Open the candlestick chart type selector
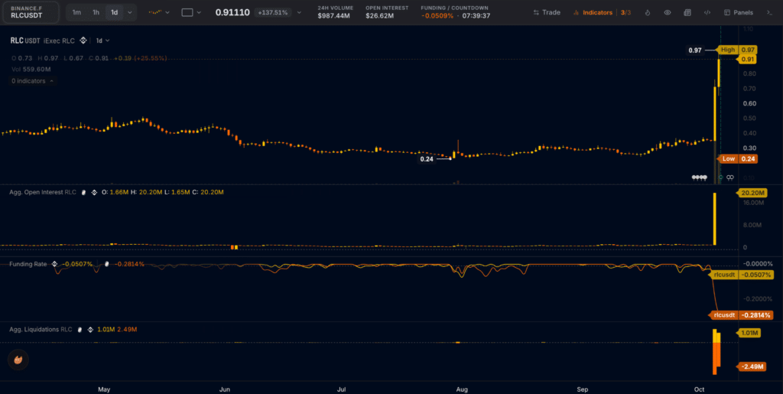Image resolution: width=783 pixels, height=394 pixels. coord(154,12)
